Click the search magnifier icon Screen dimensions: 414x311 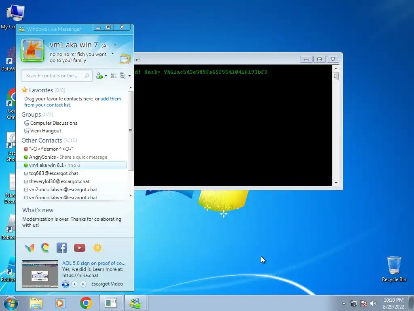tap(87, 76)
